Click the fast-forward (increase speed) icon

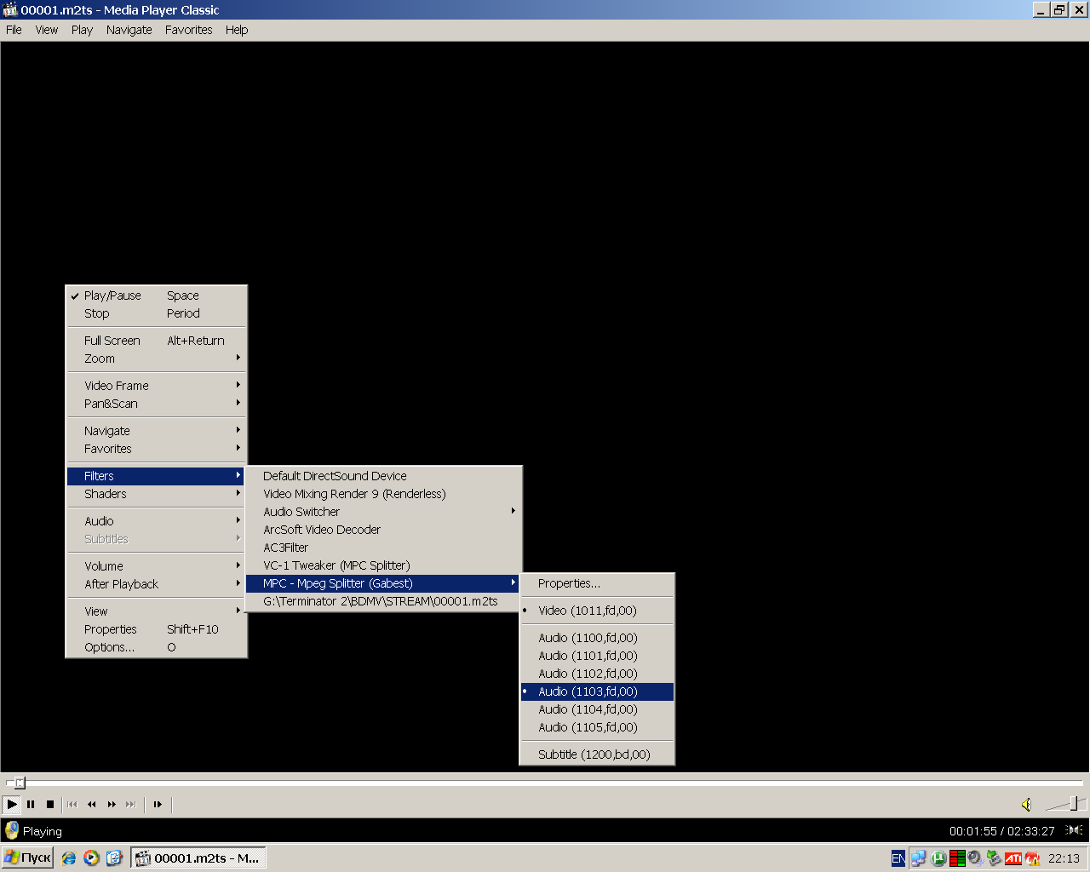coord(112,804)
